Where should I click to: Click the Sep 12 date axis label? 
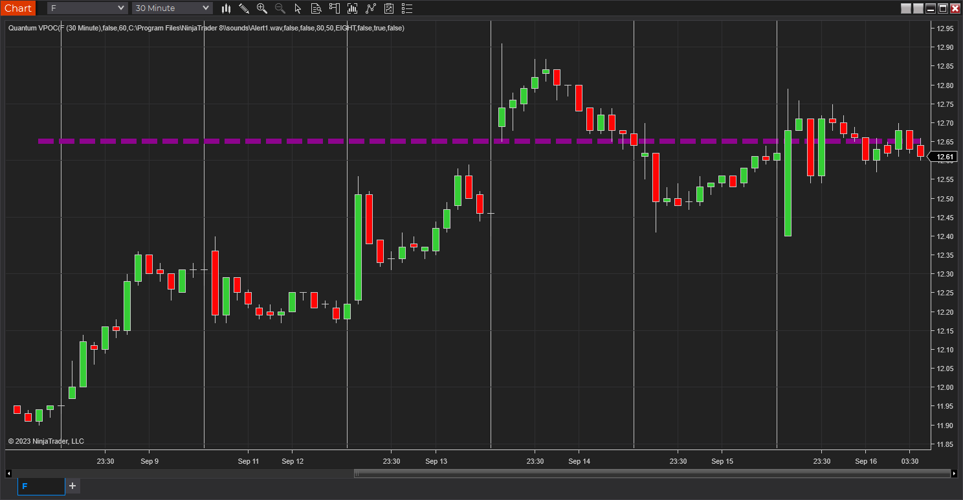pos(293,461)
